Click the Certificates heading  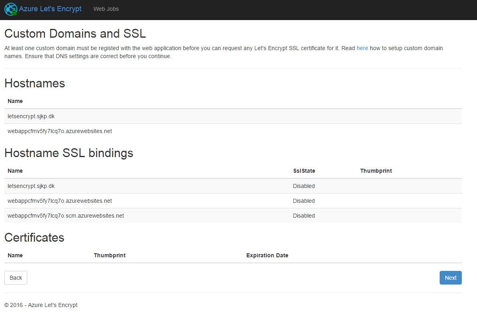coord(35,238)
